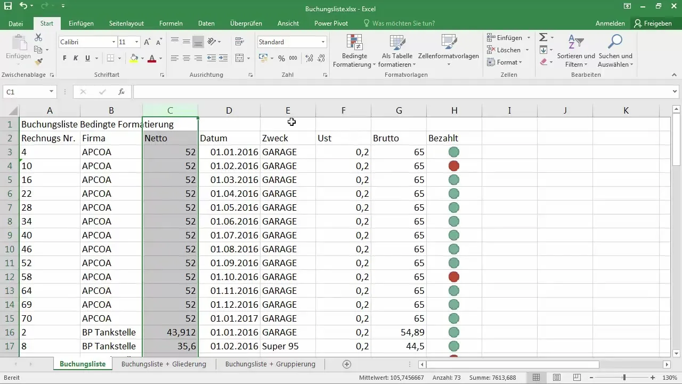Click the merge and center icon
Screen dimensions: 682x384
(x=239, y=58)
